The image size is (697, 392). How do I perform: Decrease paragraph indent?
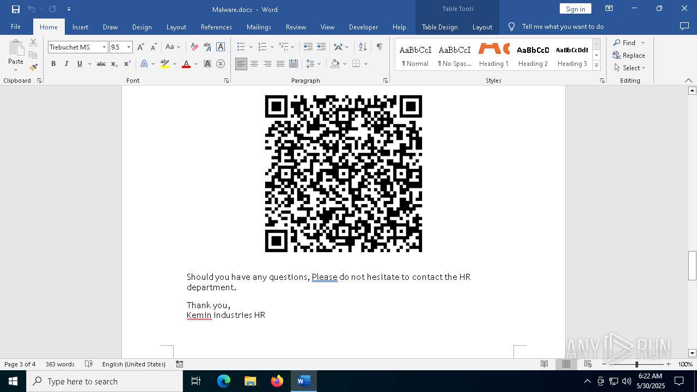[308, 47]
